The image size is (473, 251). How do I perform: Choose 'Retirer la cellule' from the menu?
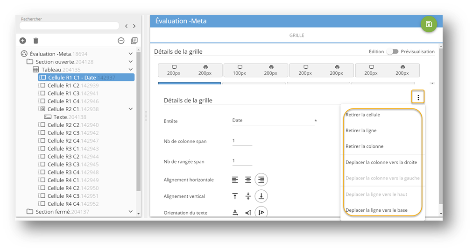(363, 115)
